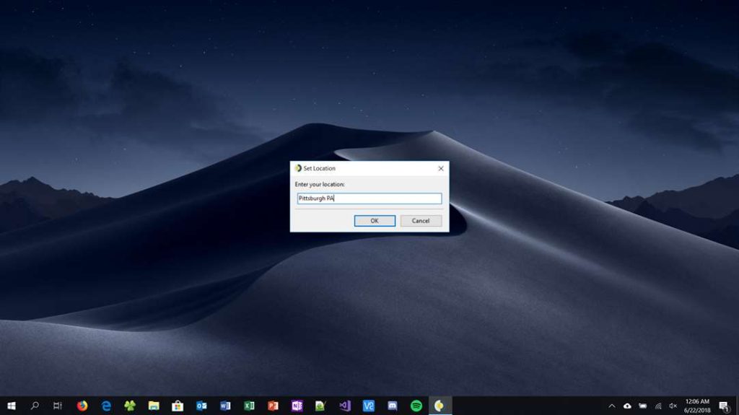
Task: Click OK to confirm the location
Action: pos(375,221)
